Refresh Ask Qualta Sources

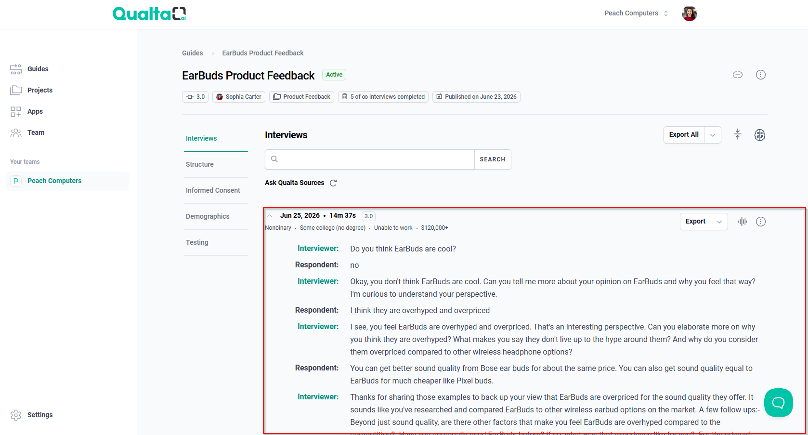(333, 183)
